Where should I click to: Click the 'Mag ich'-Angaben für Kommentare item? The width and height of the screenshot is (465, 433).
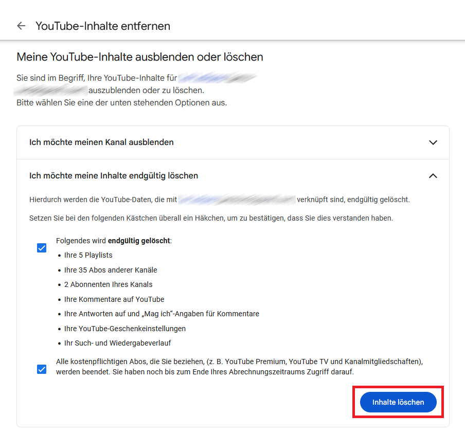(162, 314)
